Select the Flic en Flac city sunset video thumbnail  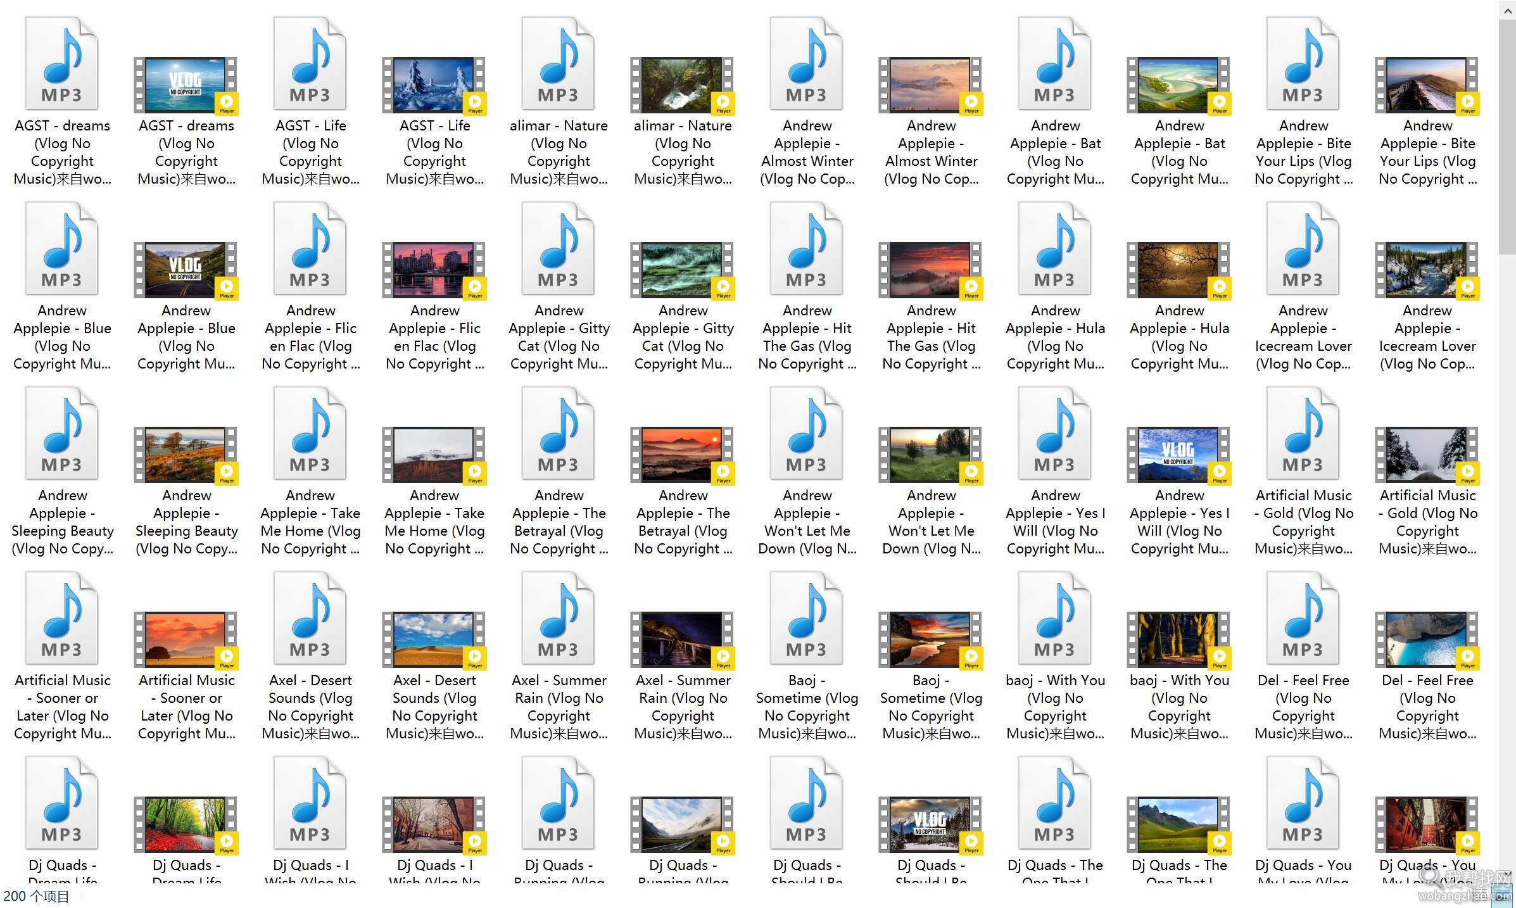[x=434, y=270]
